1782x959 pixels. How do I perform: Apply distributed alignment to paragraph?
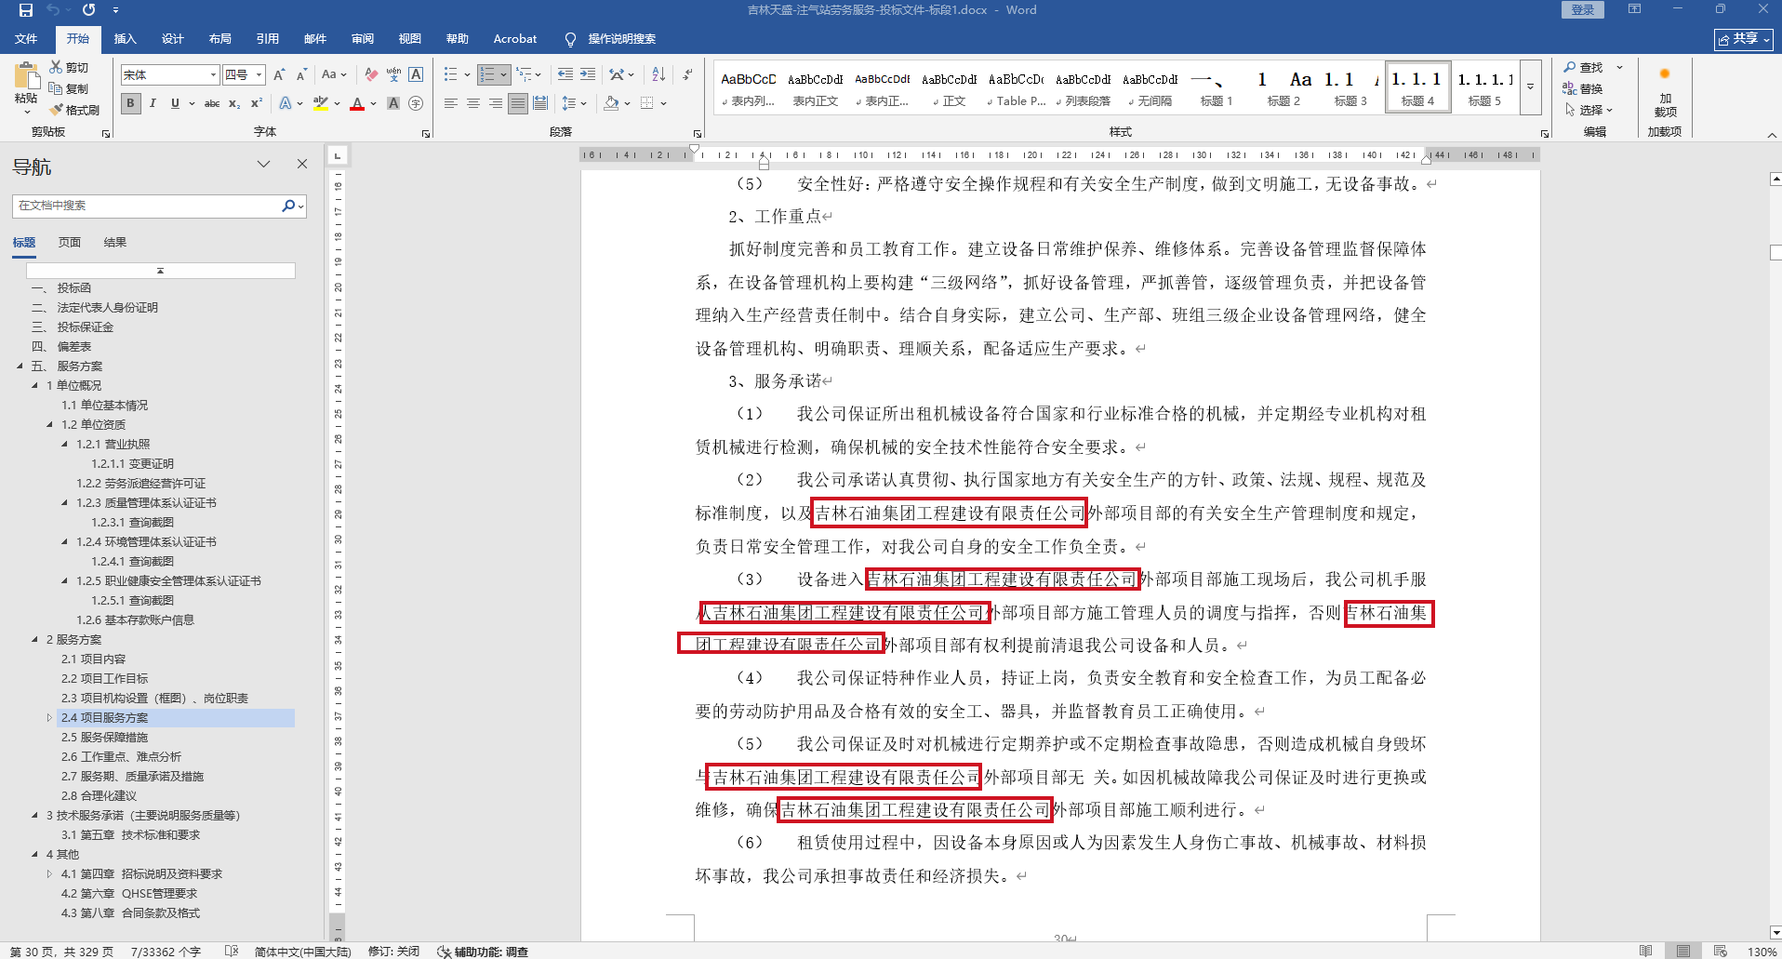(x=540, y=103)
